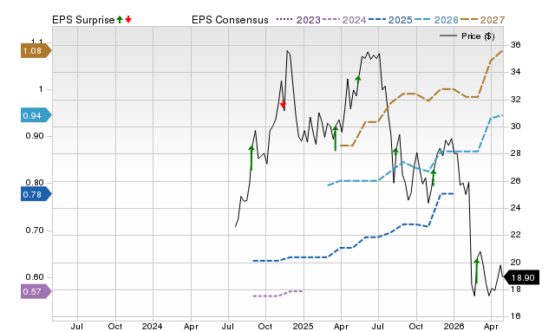Select the 2025 EPS consensus legend entry
Image resolution: width=555 pixels, height=331 pixels.
click(x=390, y=20)
